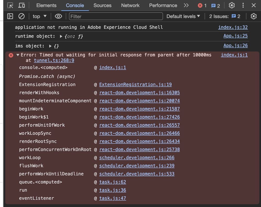Click the red error count badge
This screenshot has height=207, width=261.
tap(202, 5)
